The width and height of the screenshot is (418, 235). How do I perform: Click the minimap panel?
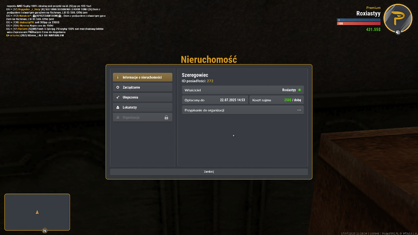[x=37, y=212]
